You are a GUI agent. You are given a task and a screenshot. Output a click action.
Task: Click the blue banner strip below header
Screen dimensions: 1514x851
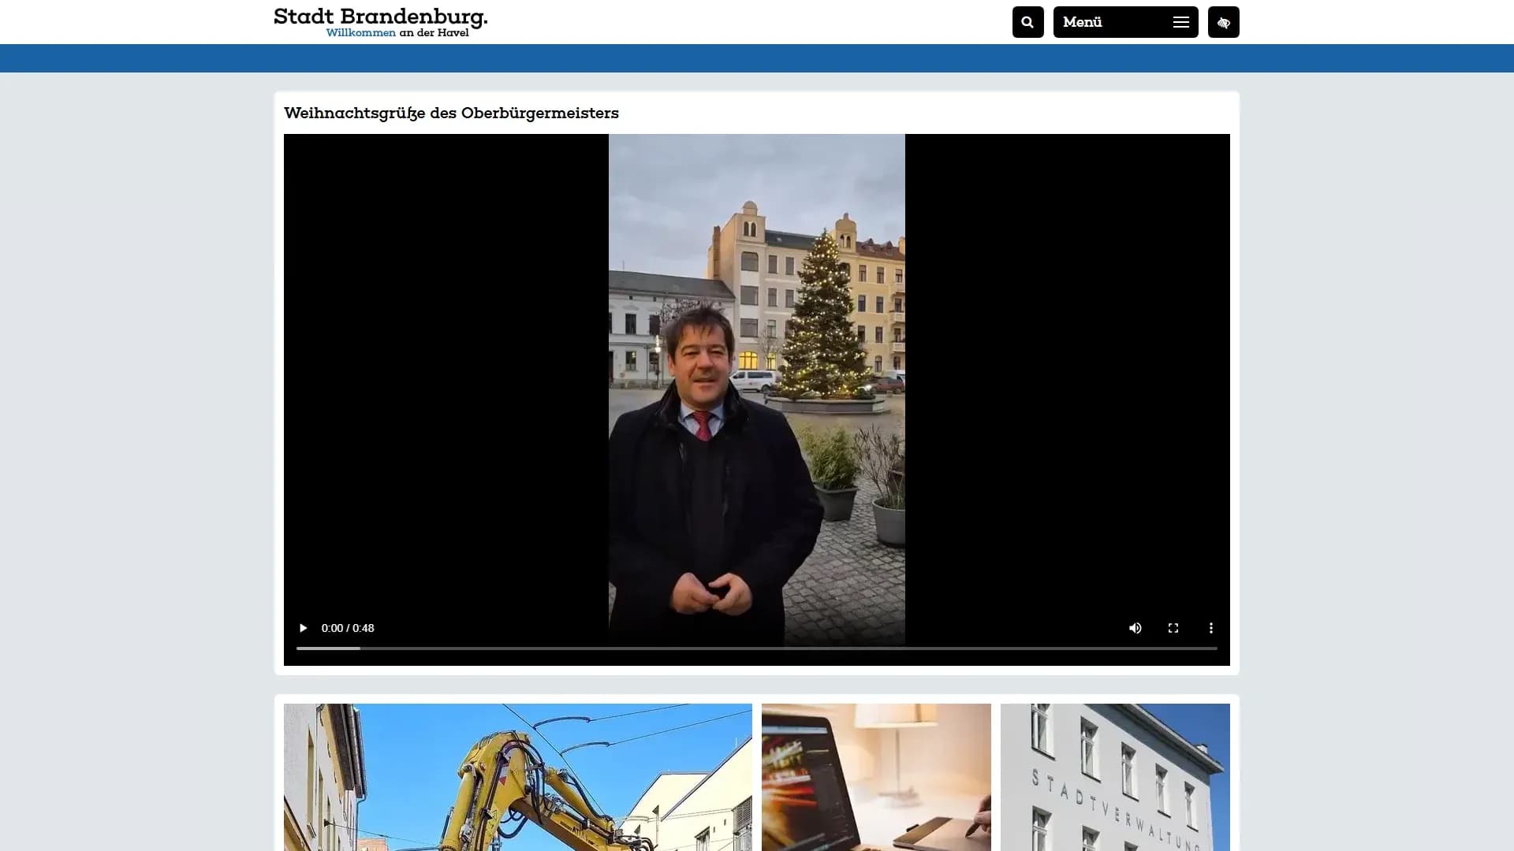755,58
